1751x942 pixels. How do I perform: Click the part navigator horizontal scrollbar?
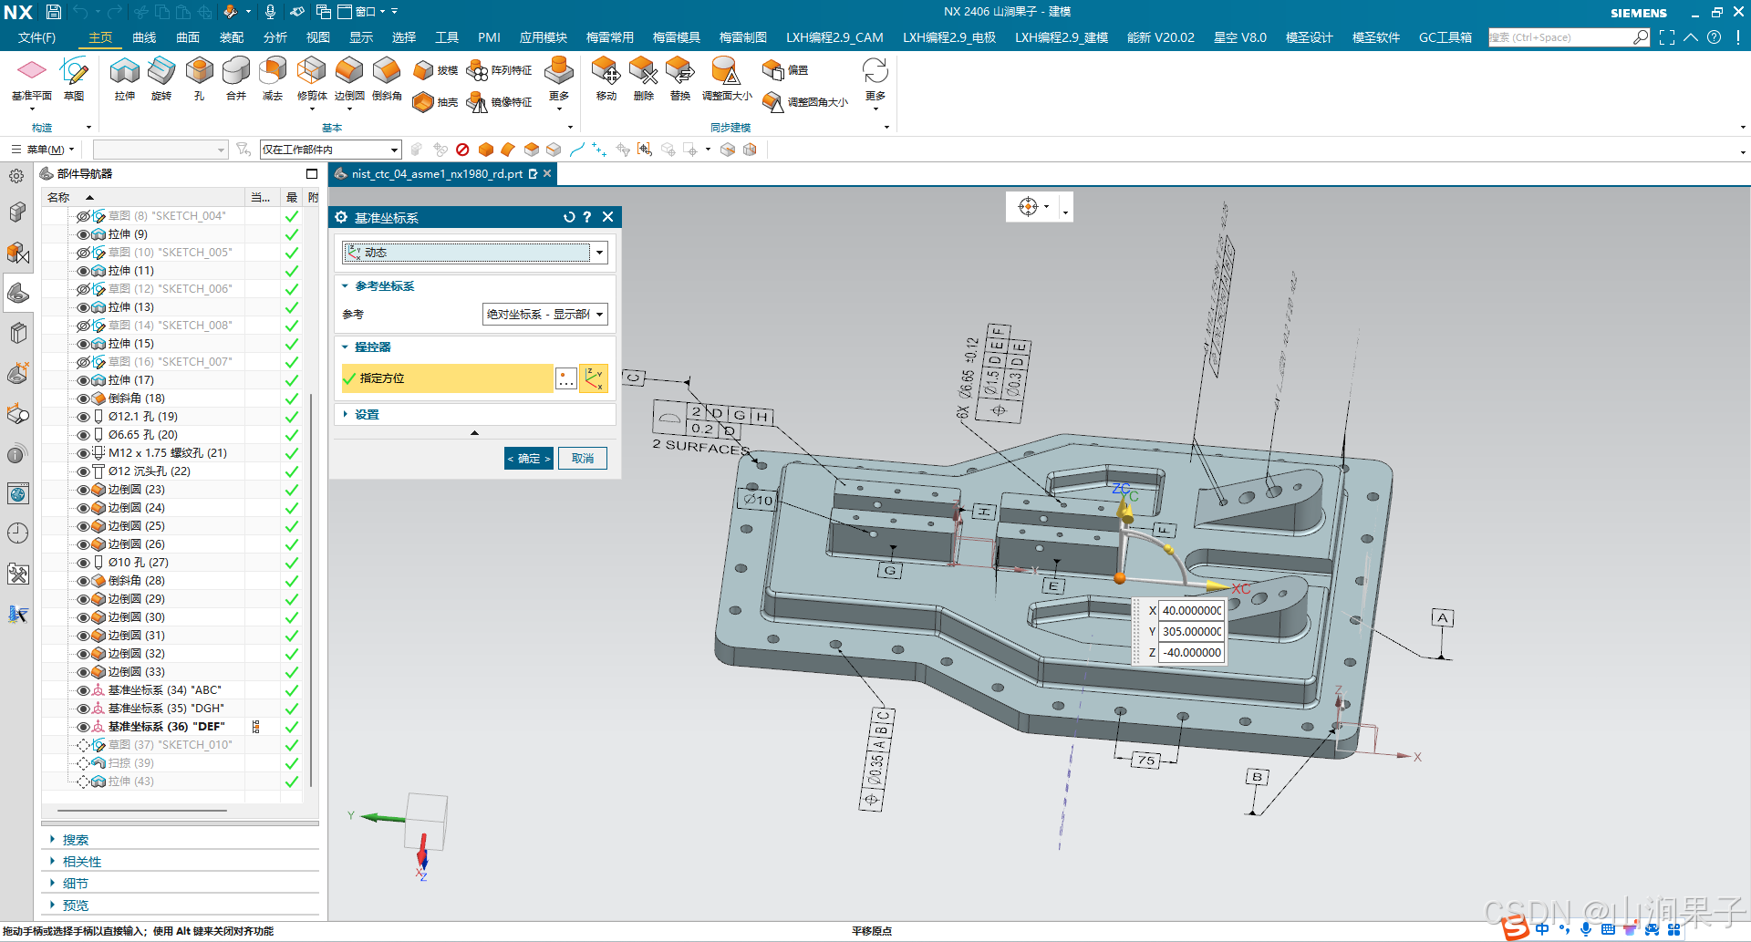click(142, 810)
